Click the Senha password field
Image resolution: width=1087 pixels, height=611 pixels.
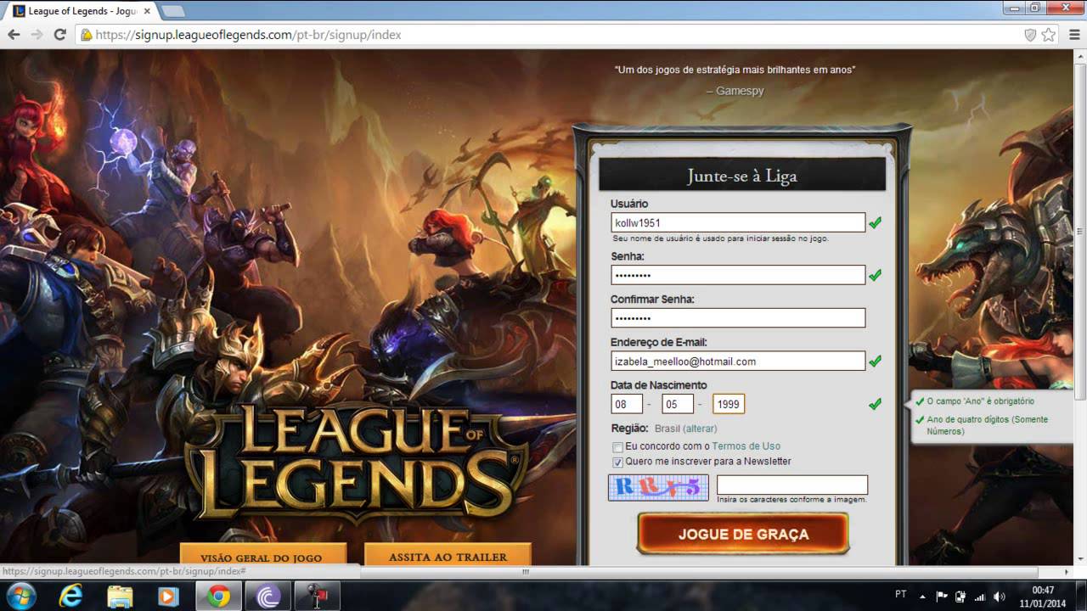coord(738,275)
